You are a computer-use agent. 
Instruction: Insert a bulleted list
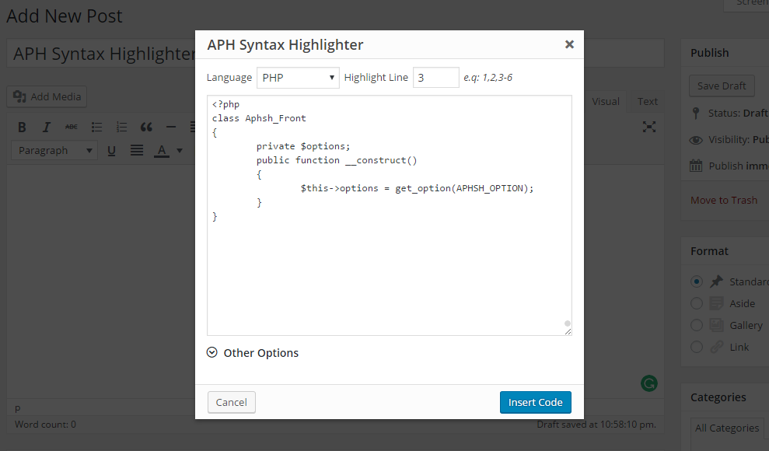(x=96, y=128)
